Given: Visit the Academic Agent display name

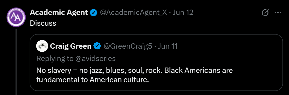Looking at the screenshot, I should pos(59,13).
